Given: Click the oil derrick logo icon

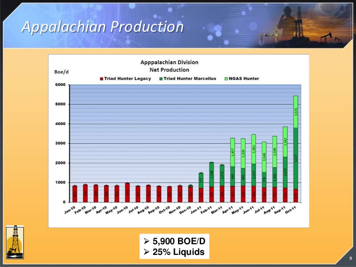Looking at the screenshot, I should tap(15, 242).
